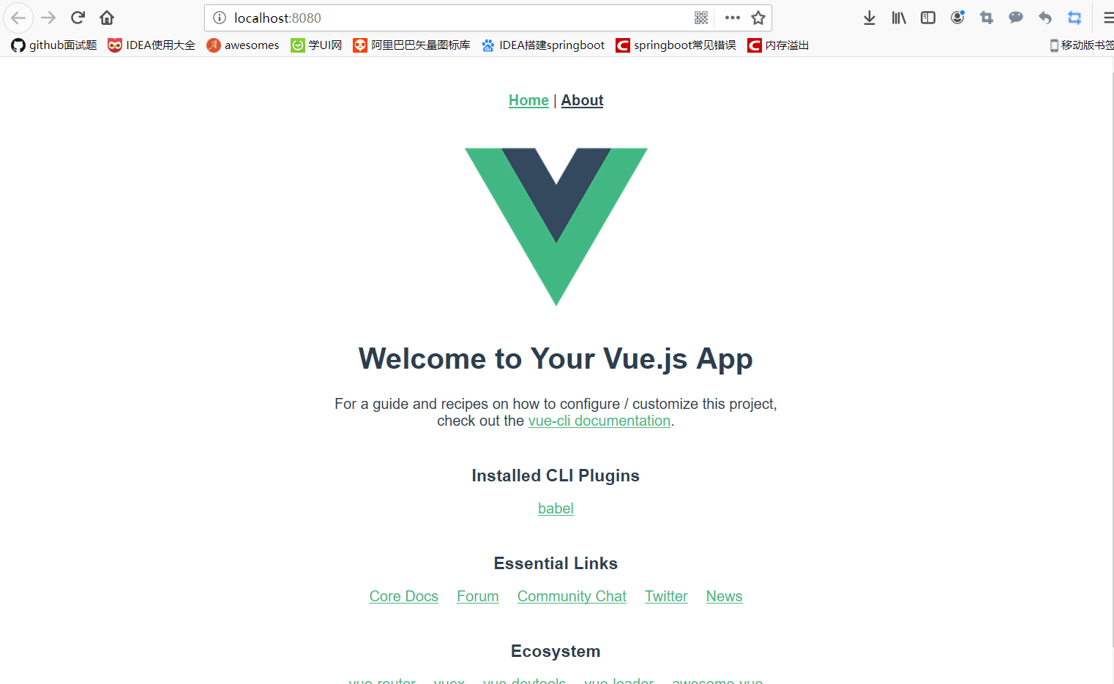1114x684 pixels.
Task: Open the github面试题 bookmark
Action: 54,45
